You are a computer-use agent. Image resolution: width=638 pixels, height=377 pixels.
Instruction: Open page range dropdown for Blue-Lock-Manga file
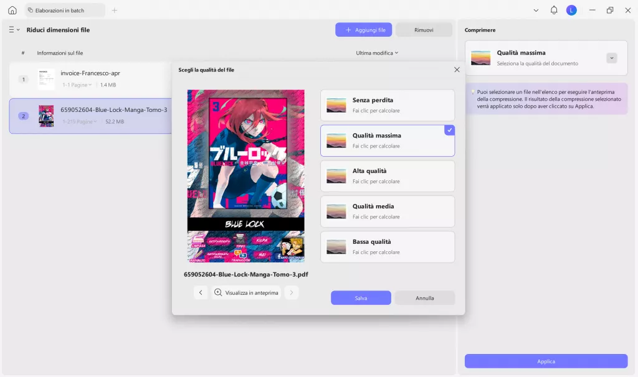79,121
